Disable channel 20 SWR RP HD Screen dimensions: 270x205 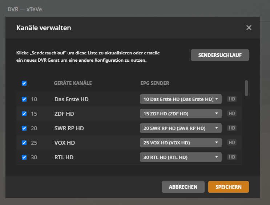pos(24,128)
